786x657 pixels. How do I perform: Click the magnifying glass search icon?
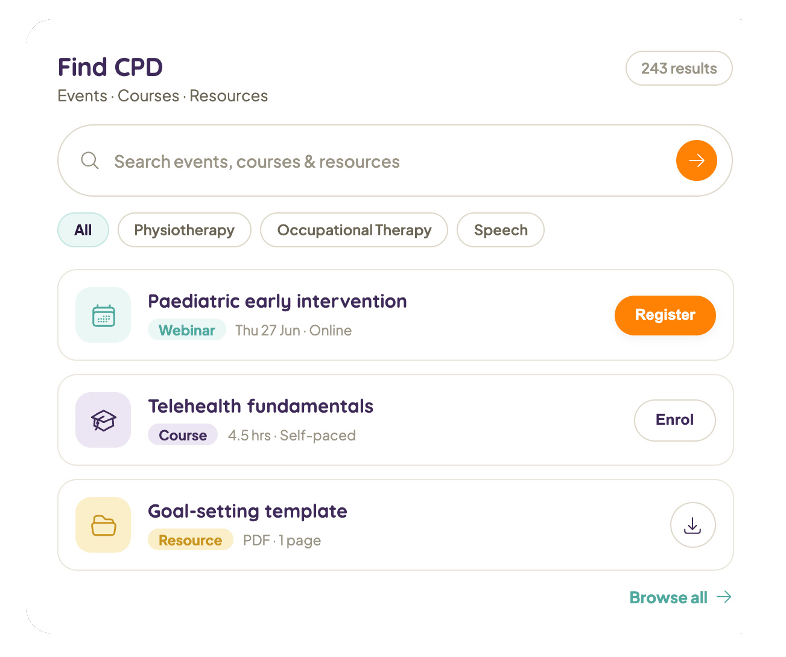(x=90, y=160)
